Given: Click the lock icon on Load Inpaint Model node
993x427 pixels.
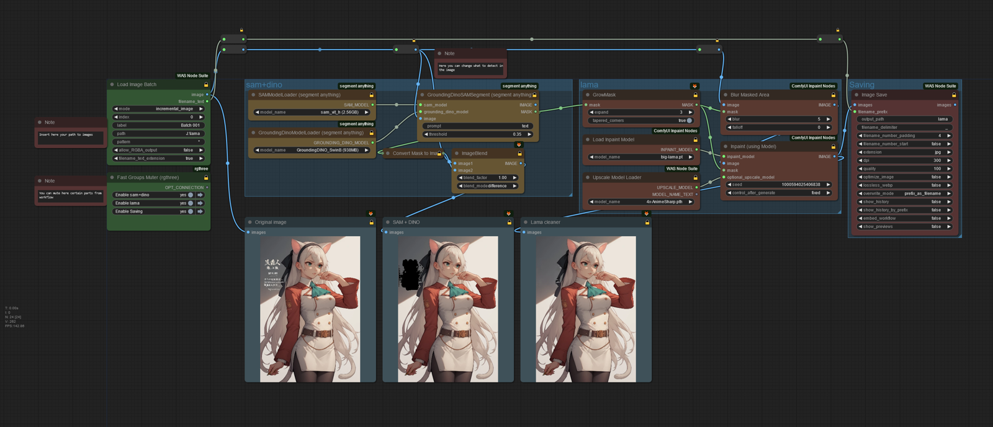Looking at the screenshot, I should click(695, 140).
